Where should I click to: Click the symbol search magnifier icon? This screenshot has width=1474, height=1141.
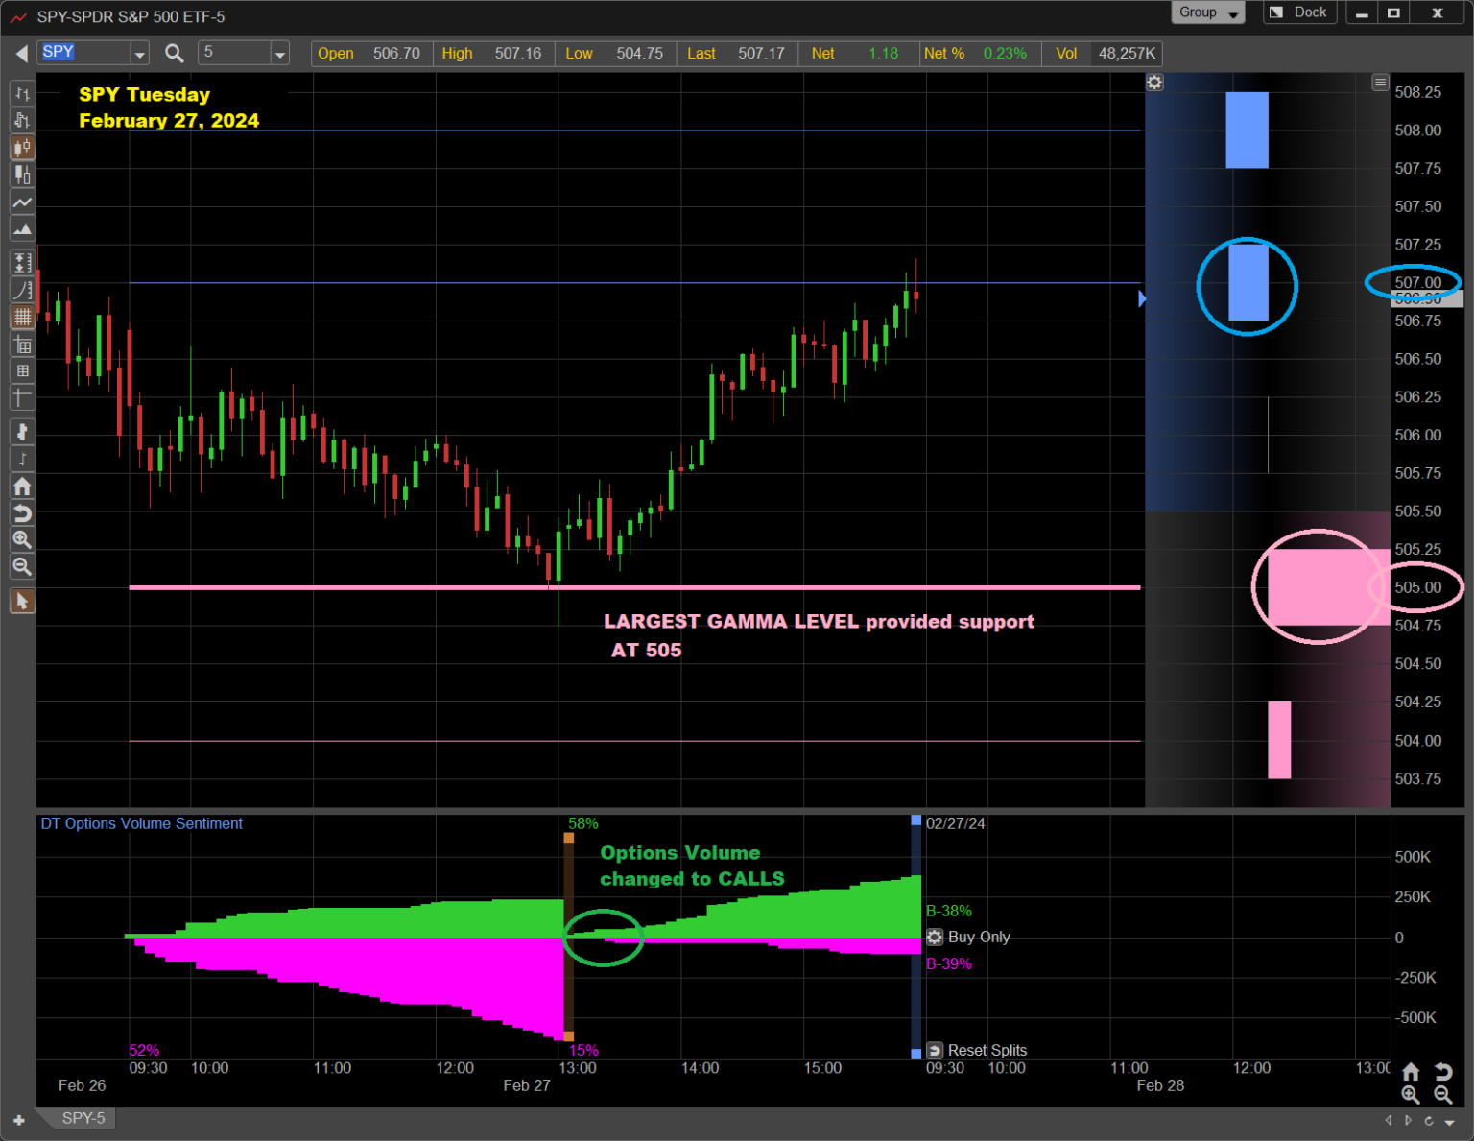pos(174,54)
